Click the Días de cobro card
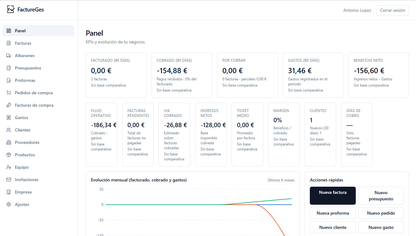The image size is (416, 236). (x=357, y=135)
